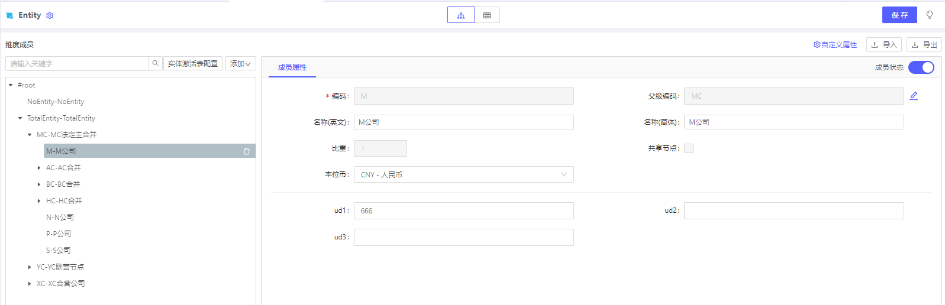Collapse the MC-MC法定主合并 node
This screenshot has height=305, width=945.
[30, 135]
